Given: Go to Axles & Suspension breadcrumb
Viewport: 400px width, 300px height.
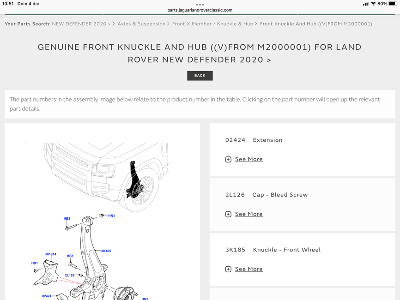Looking at the screenshot, I should click(141, 24).
